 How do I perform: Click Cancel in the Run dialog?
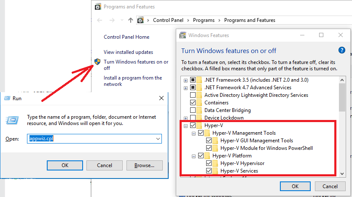105,165
